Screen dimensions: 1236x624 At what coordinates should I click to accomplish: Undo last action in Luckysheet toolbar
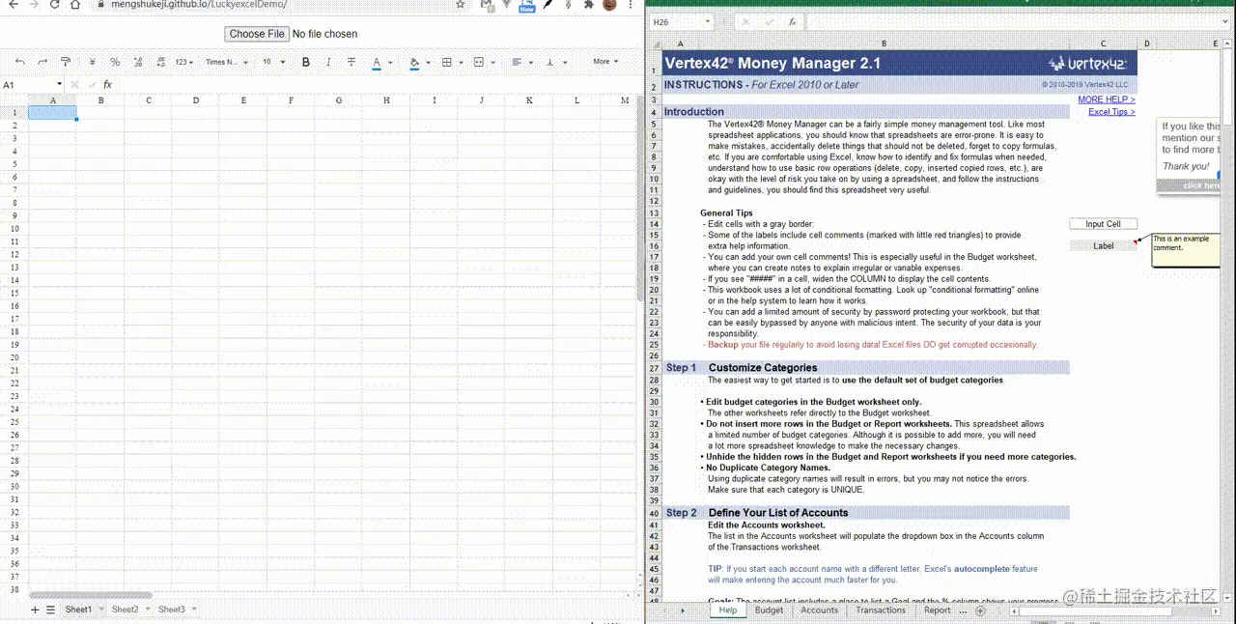pos(21,62)
